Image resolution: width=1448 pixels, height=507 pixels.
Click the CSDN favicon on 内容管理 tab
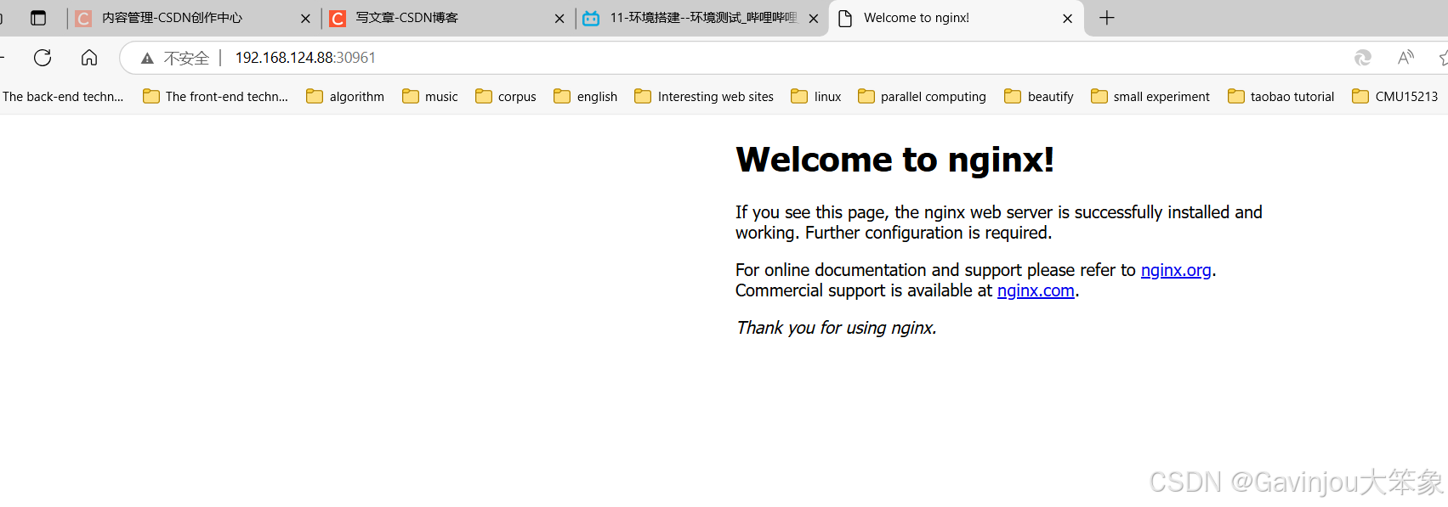click(x=83, y=18)
